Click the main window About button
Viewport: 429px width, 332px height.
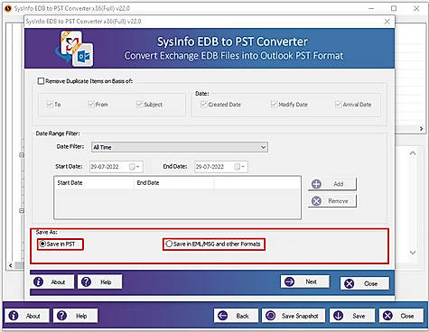pyautogui.click(x=27, y=316)
